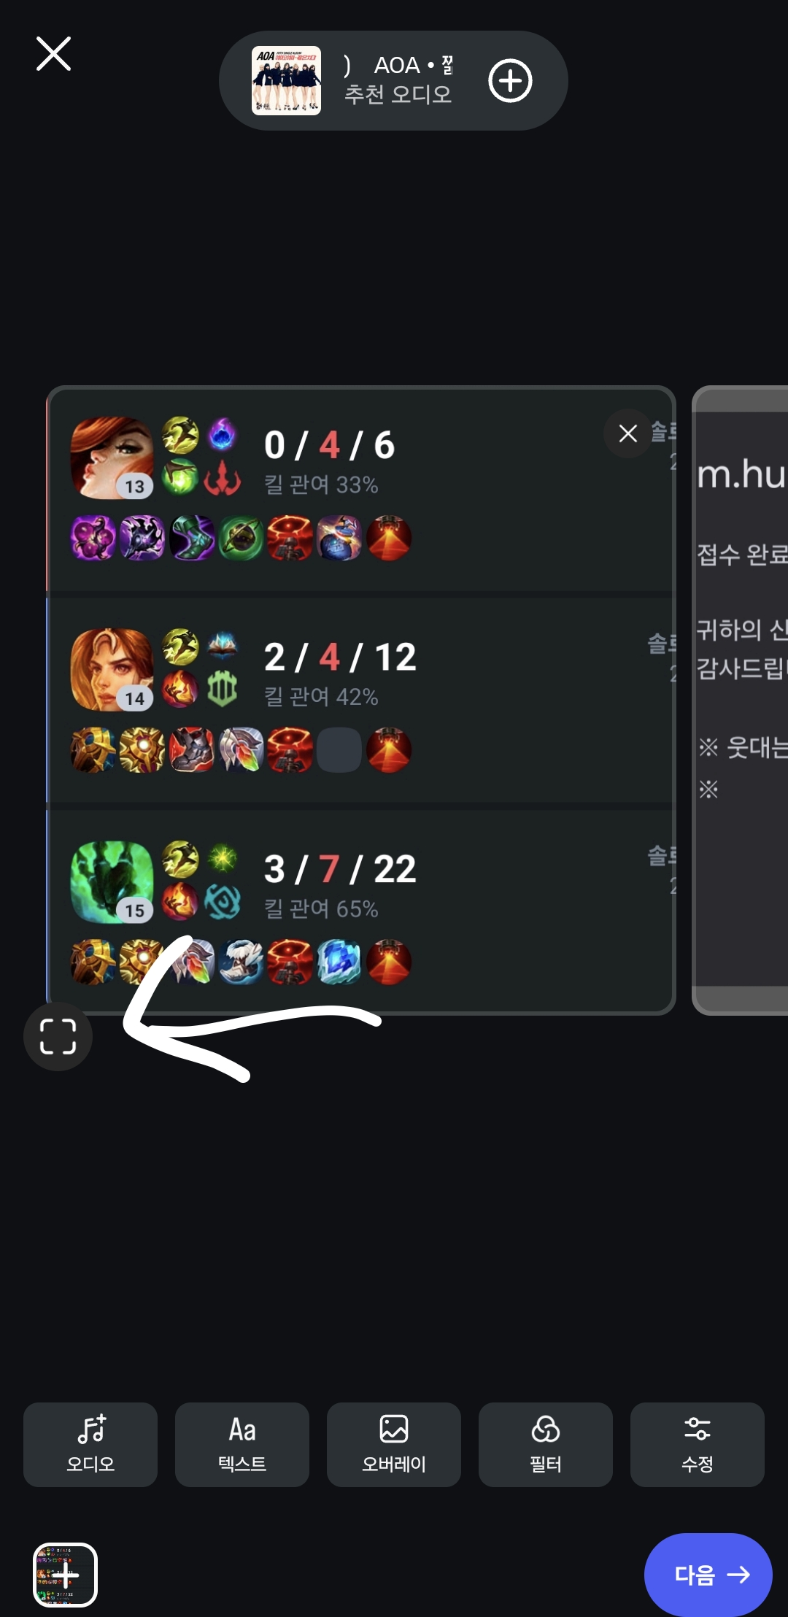Add the recommended AOA audio with plus icon
The height and width of the screenshot is (1617, 788).
click(510, 80)
